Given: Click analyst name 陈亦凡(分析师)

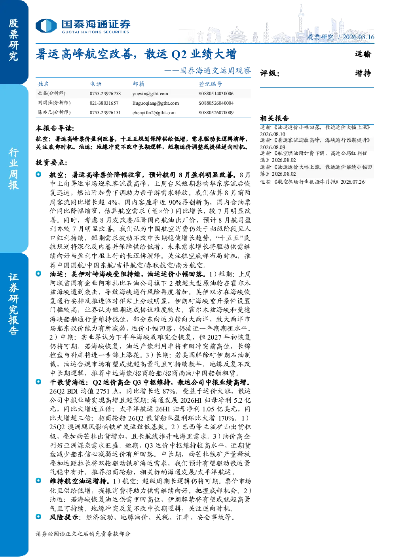Looking at the screenshot, I should click(x=54, y=112).
